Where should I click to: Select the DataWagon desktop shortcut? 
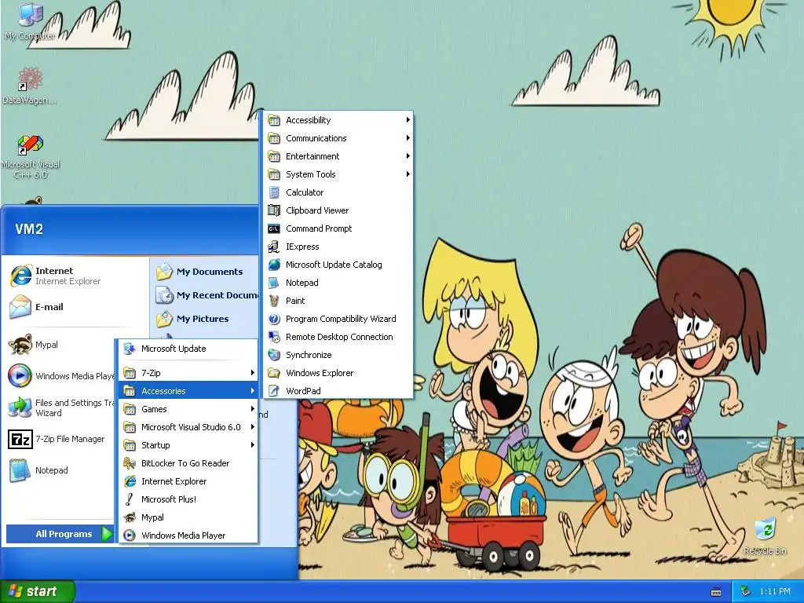tap(30, 86)
